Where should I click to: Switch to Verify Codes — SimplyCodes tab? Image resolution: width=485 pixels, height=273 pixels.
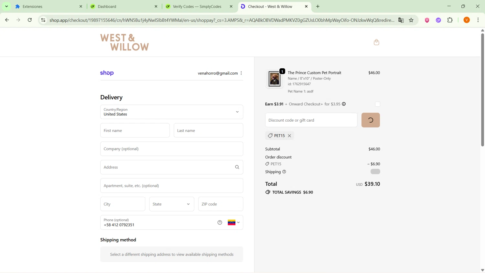pos(199,6)
